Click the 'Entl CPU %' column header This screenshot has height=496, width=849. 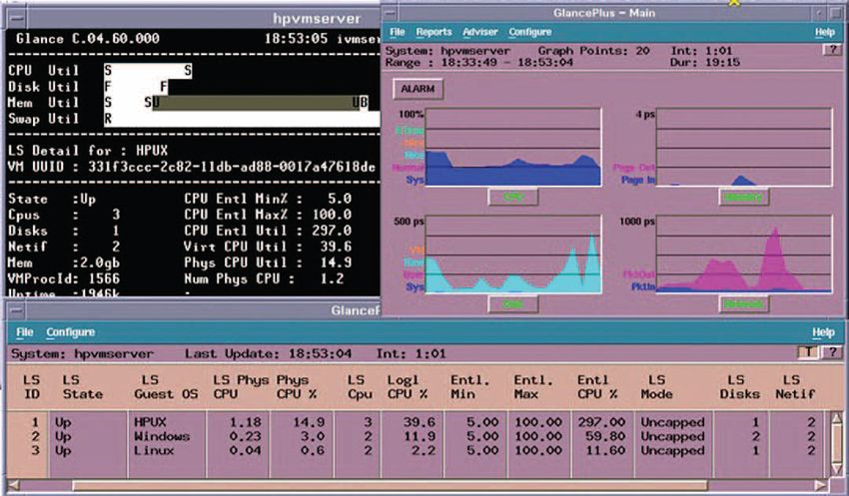(x=597, y=387)
